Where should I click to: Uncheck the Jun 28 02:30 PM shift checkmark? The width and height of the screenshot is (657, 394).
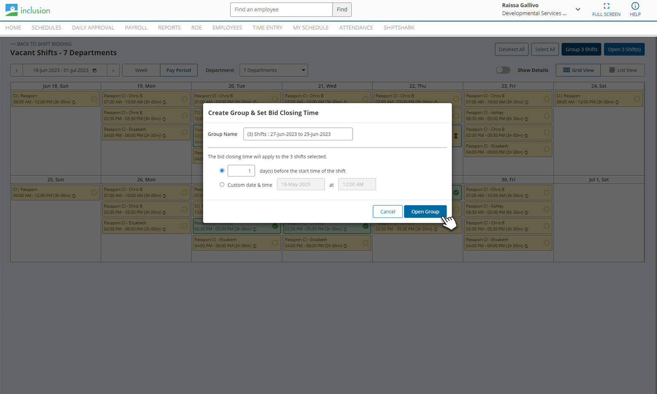tap(366, 226)
